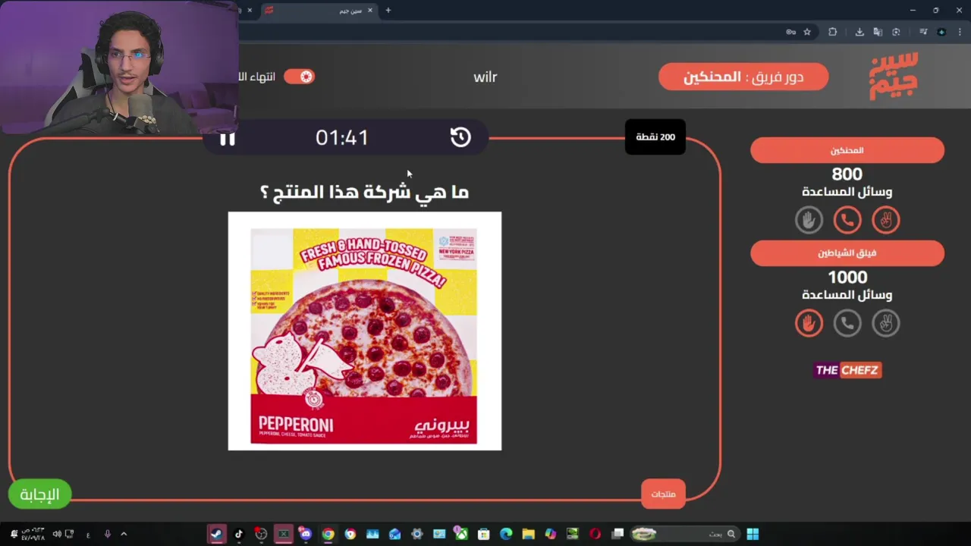Open the saved passwords key icon
Viewport: 971px width, 546px height.
(x=790, y=32)
